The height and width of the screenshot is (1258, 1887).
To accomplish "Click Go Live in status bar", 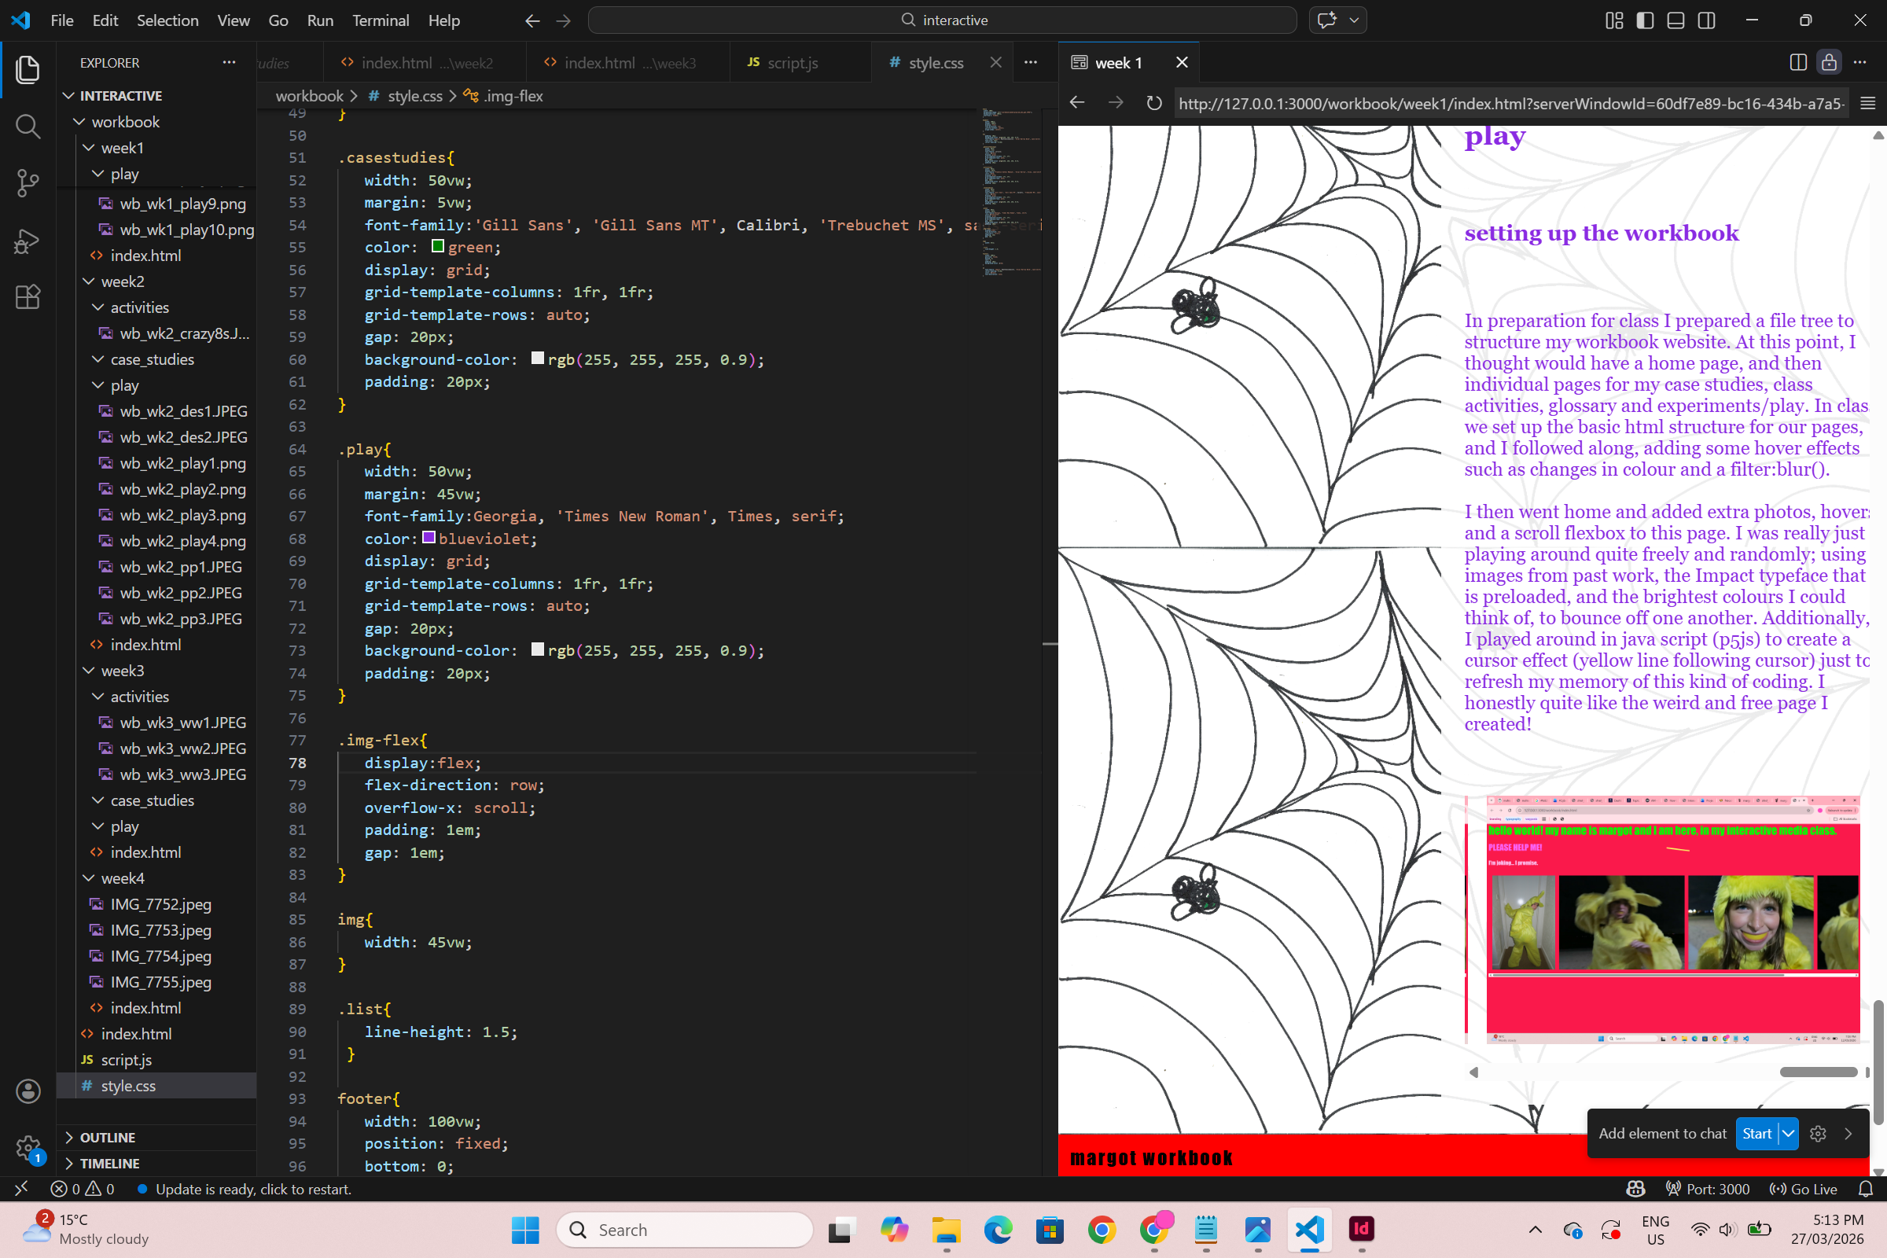I will pos(1804,1189).
